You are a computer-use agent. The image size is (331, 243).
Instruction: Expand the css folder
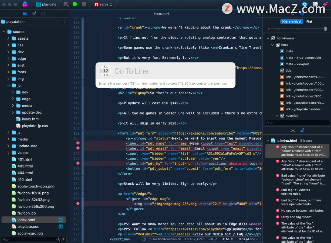[x=8, y=45]
